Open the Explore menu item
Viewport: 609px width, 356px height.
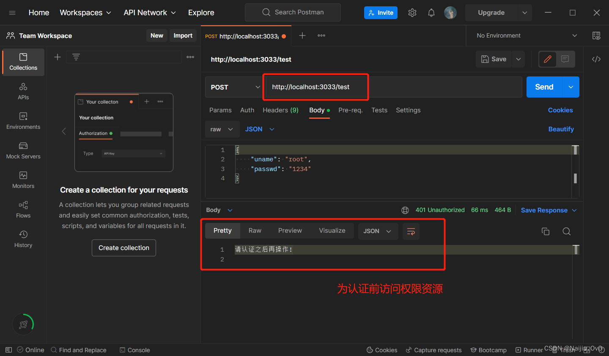click(x=201, y=13)
